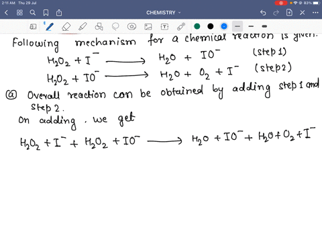Select the Shapes tool

99,27
